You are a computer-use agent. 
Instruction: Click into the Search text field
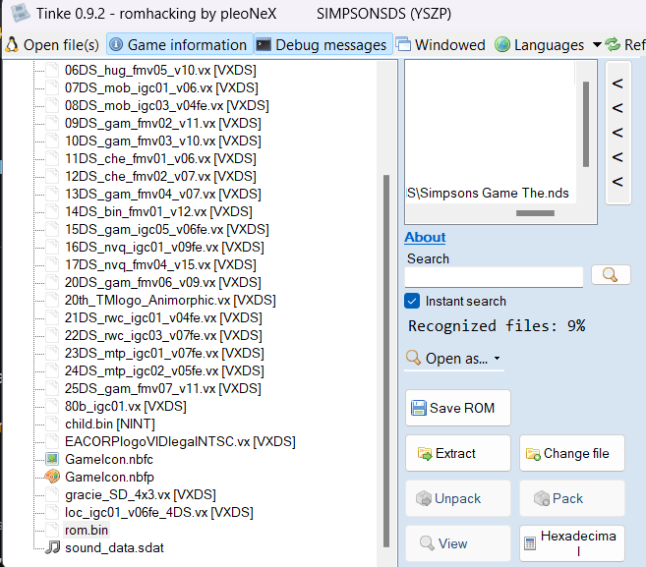[x=494, y=277]
